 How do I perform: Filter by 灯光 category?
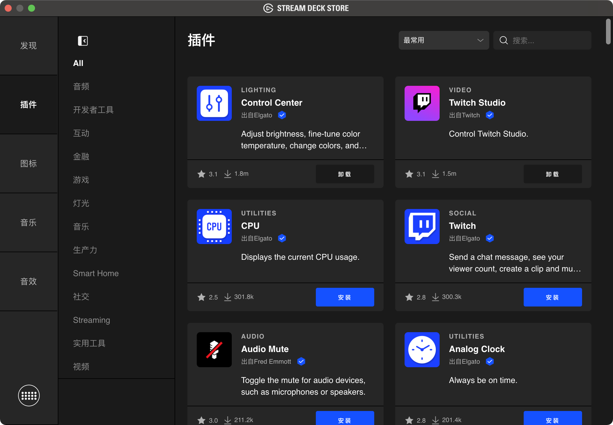point(81,203)
